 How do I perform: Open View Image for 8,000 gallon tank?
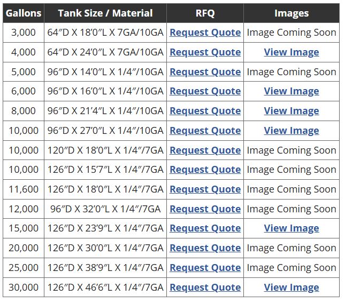click(x=291, y=111)
